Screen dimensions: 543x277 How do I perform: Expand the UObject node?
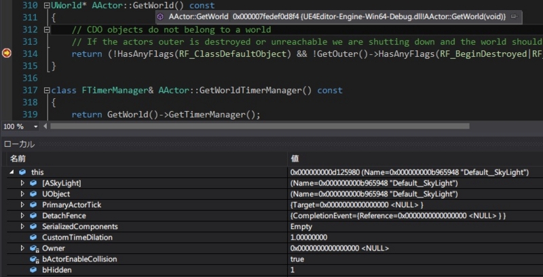[x=22, y=194]
